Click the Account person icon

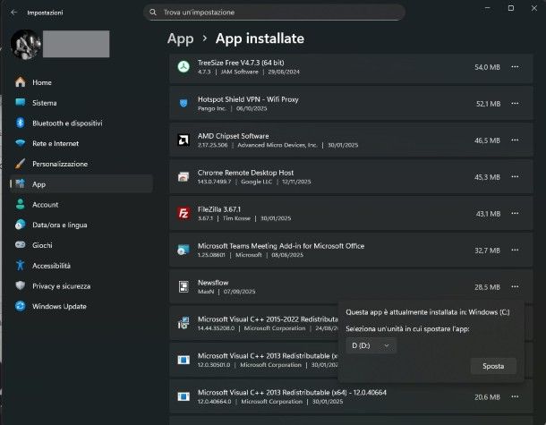pos(21,204)
